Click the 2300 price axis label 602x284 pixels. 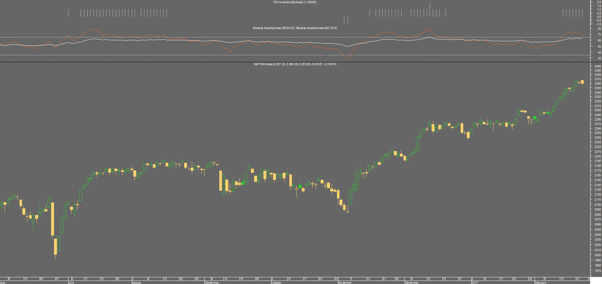tap(598, 110)
